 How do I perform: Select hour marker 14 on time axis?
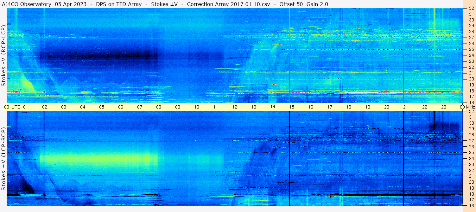[273, 107]
